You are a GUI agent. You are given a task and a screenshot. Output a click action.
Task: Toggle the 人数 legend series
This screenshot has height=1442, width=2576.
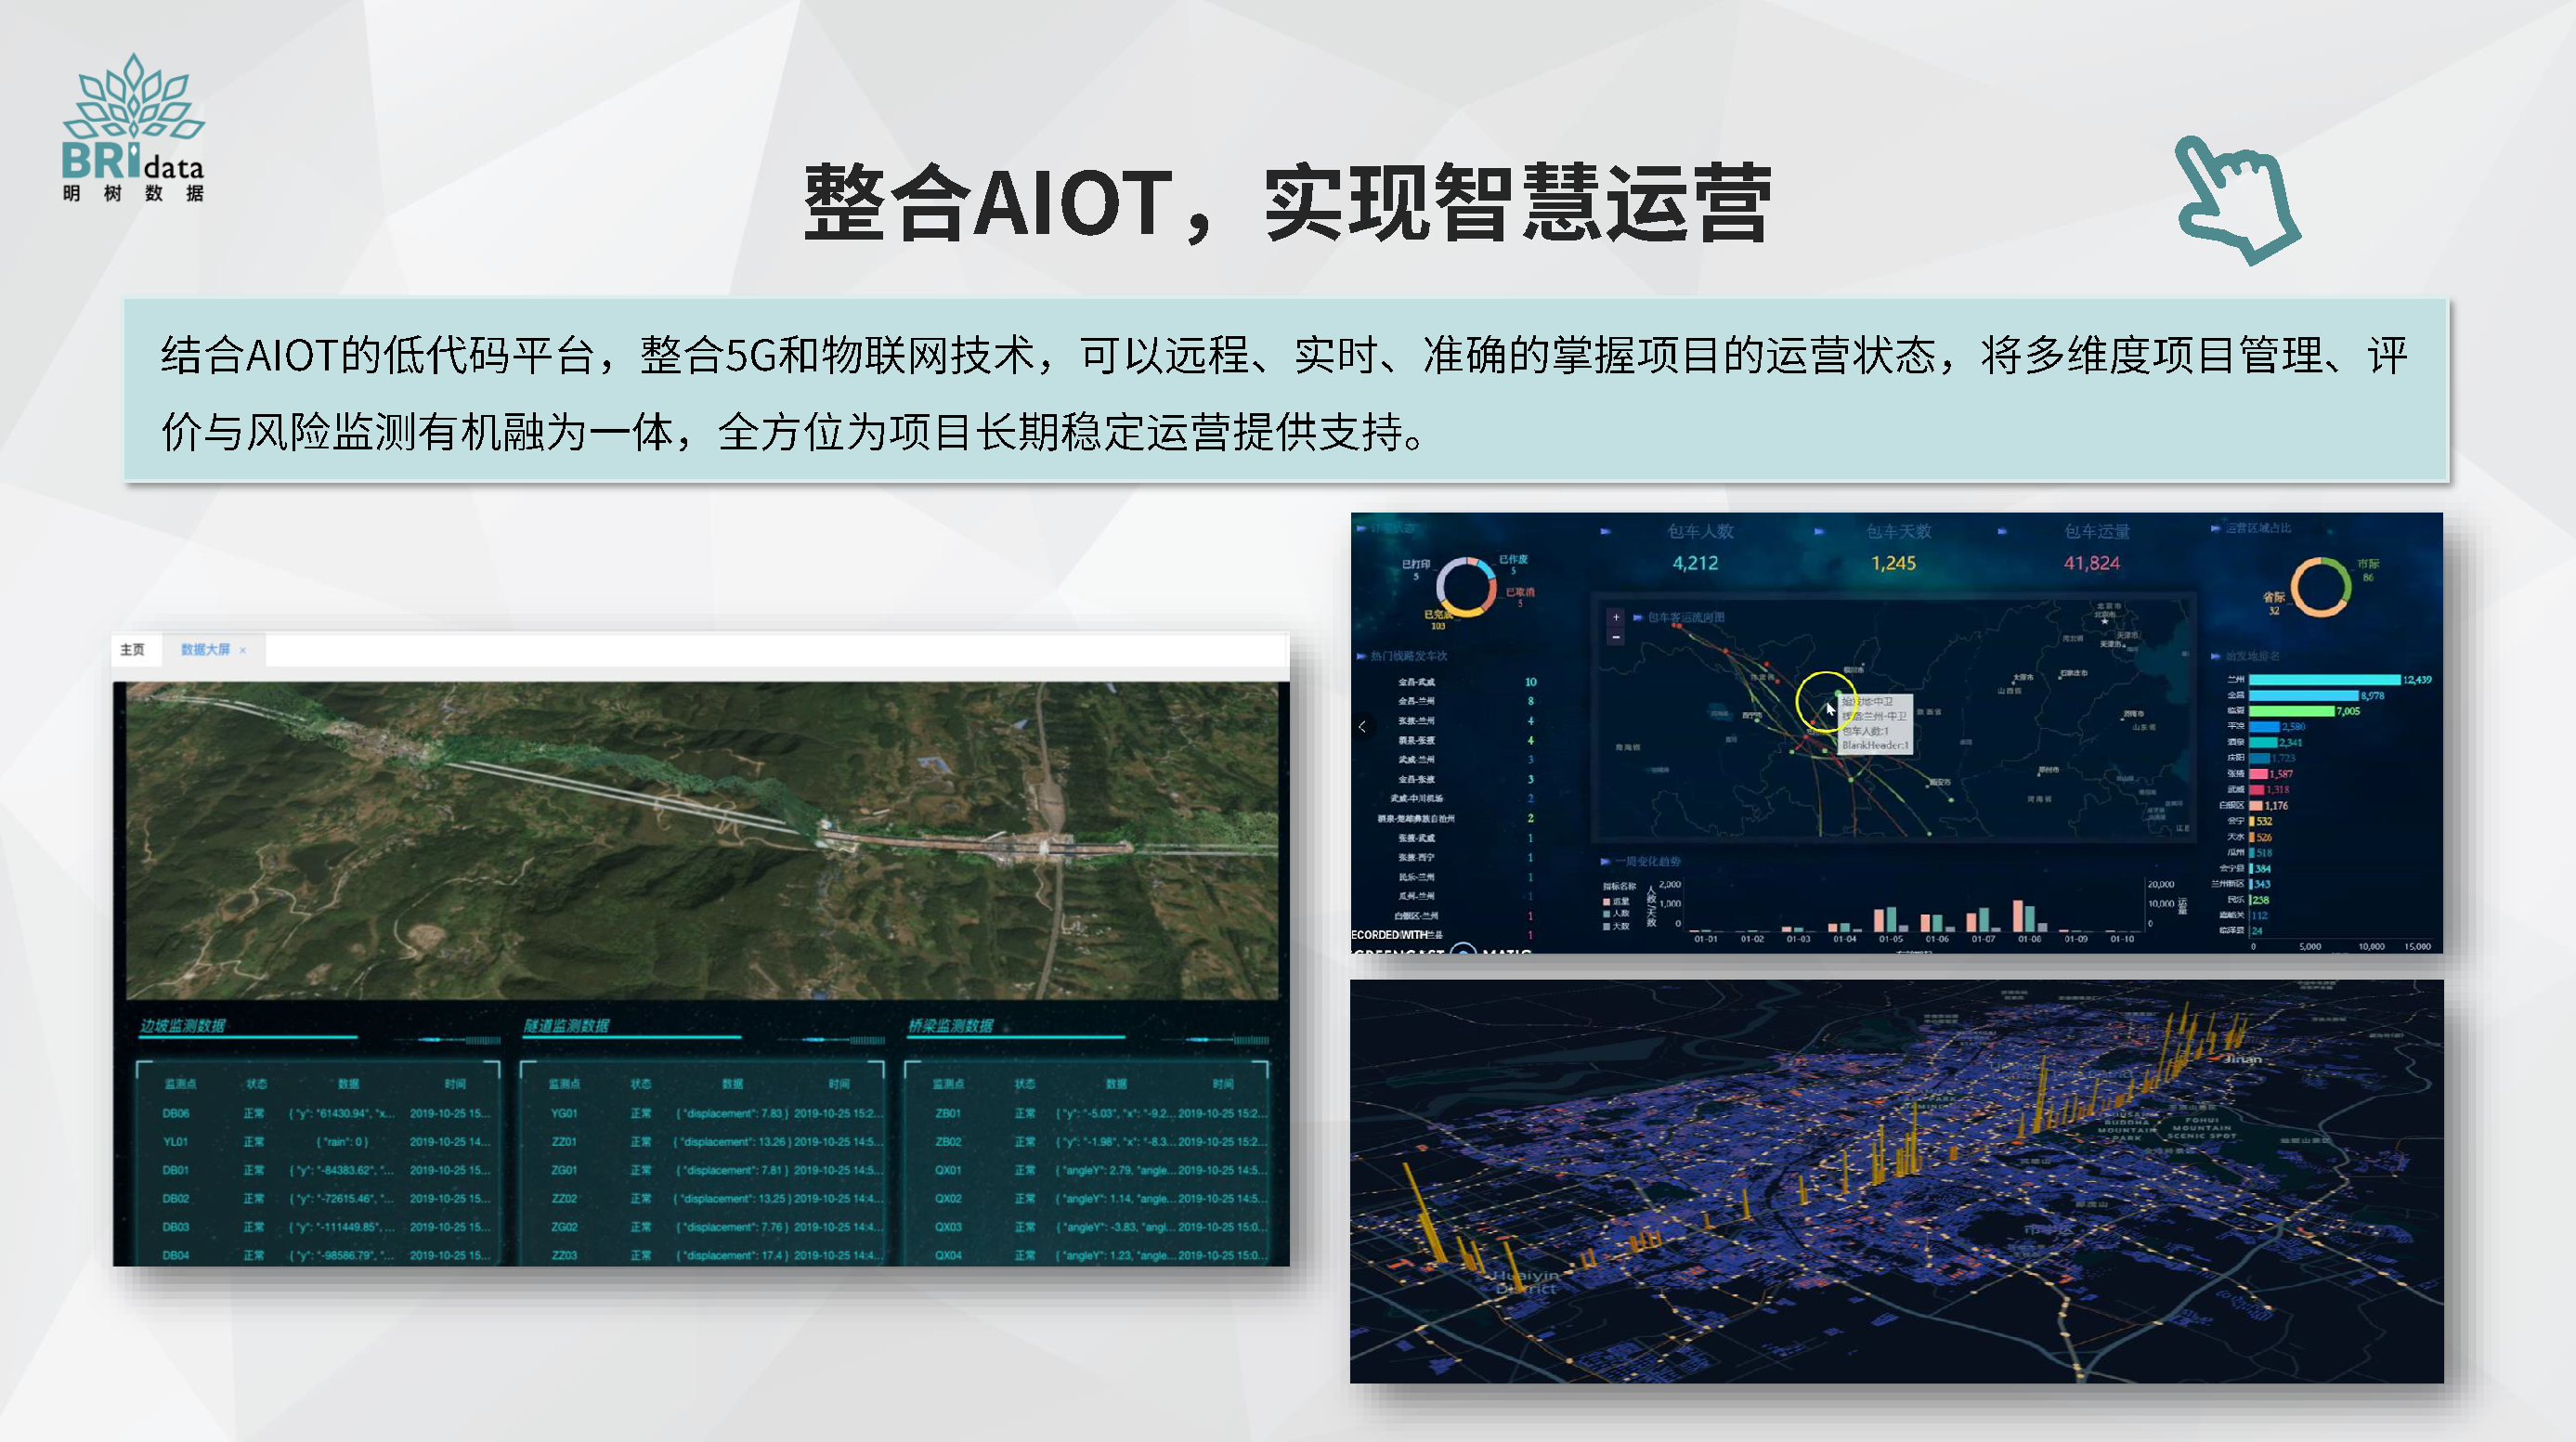click(x=1616, y=913)
